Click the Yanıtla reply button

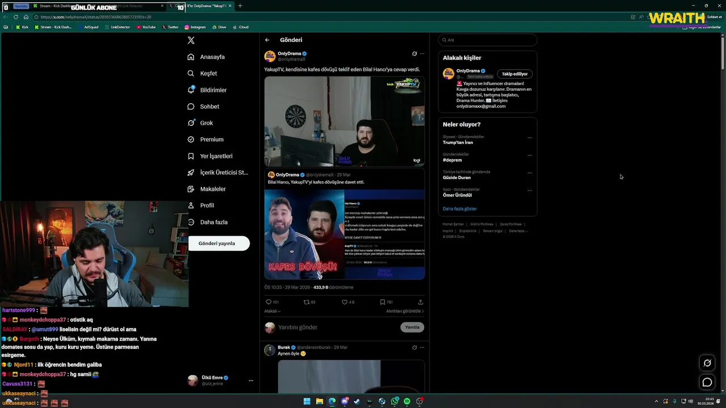point(412,327)
